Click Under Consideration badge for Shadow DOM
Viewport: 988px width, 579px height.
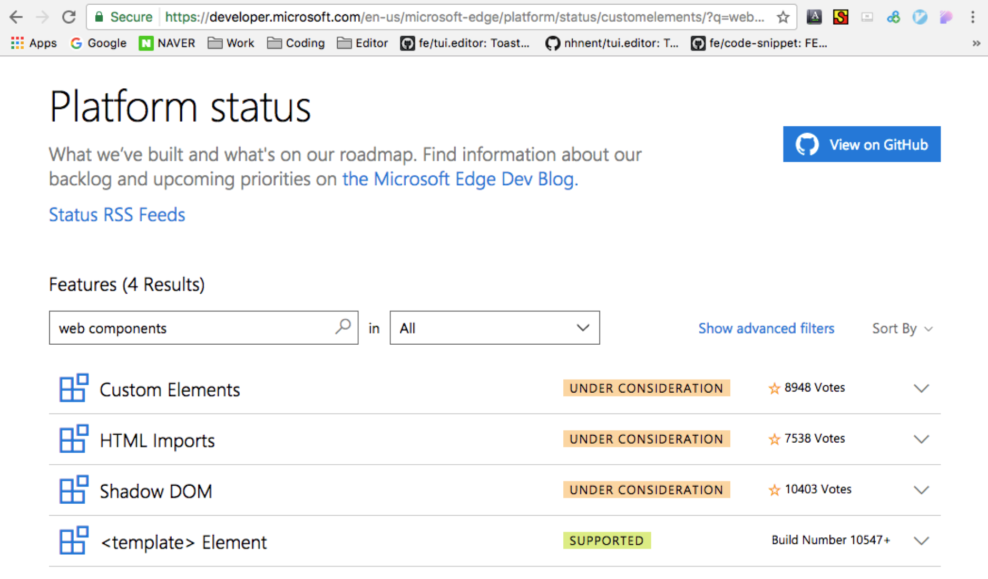(647, 490)
